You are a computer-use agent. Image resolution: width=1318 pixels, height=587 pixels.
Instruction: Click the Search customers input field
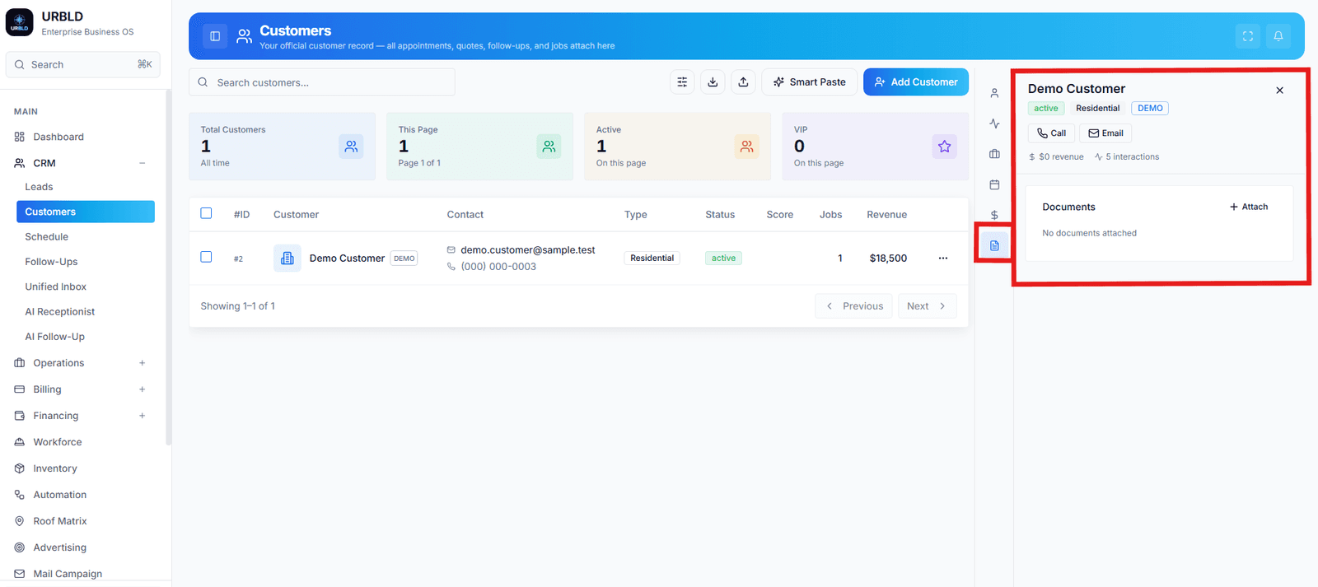tap(322, 82)
